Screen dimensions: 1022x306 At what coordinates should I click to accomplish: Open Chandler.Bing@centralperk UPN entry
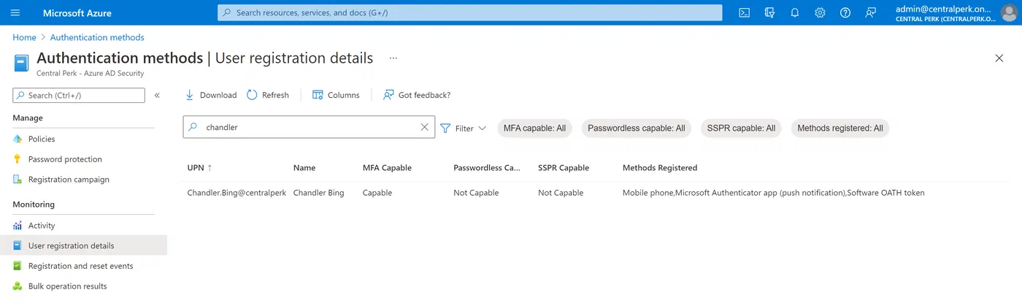tap(236, 193)
